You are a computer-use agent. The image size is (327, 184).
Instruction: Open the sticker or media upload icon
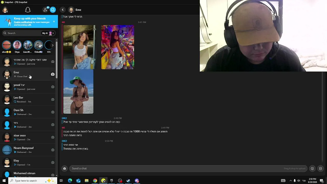[321, 168]
